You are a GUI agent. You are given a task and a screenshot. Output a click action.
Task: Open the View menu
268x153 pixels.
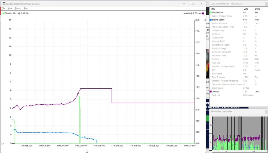point(10,8)
